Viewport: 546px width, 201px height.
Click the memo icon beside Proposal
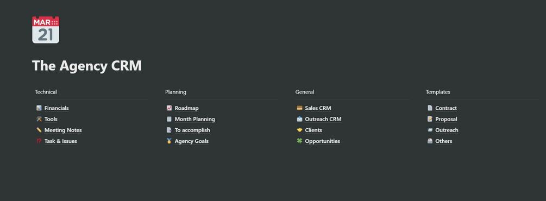click(x=430, y=119)
